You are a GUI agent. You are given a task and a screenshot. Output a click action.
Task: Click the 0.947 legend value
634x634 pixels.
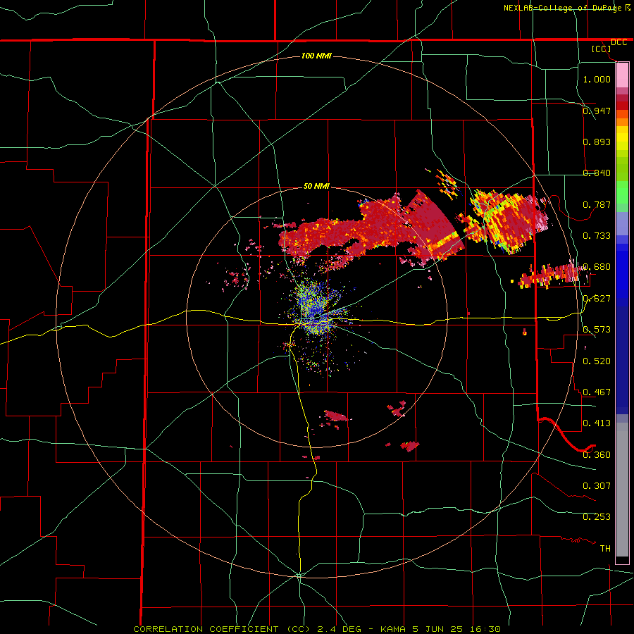coord(597,111)
